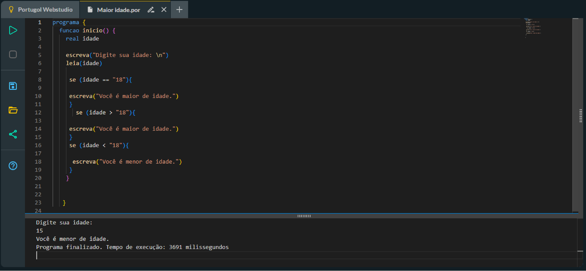The image size is (586, 271).
Task: Open help via the question mark icon
Action: pos(13,166)
